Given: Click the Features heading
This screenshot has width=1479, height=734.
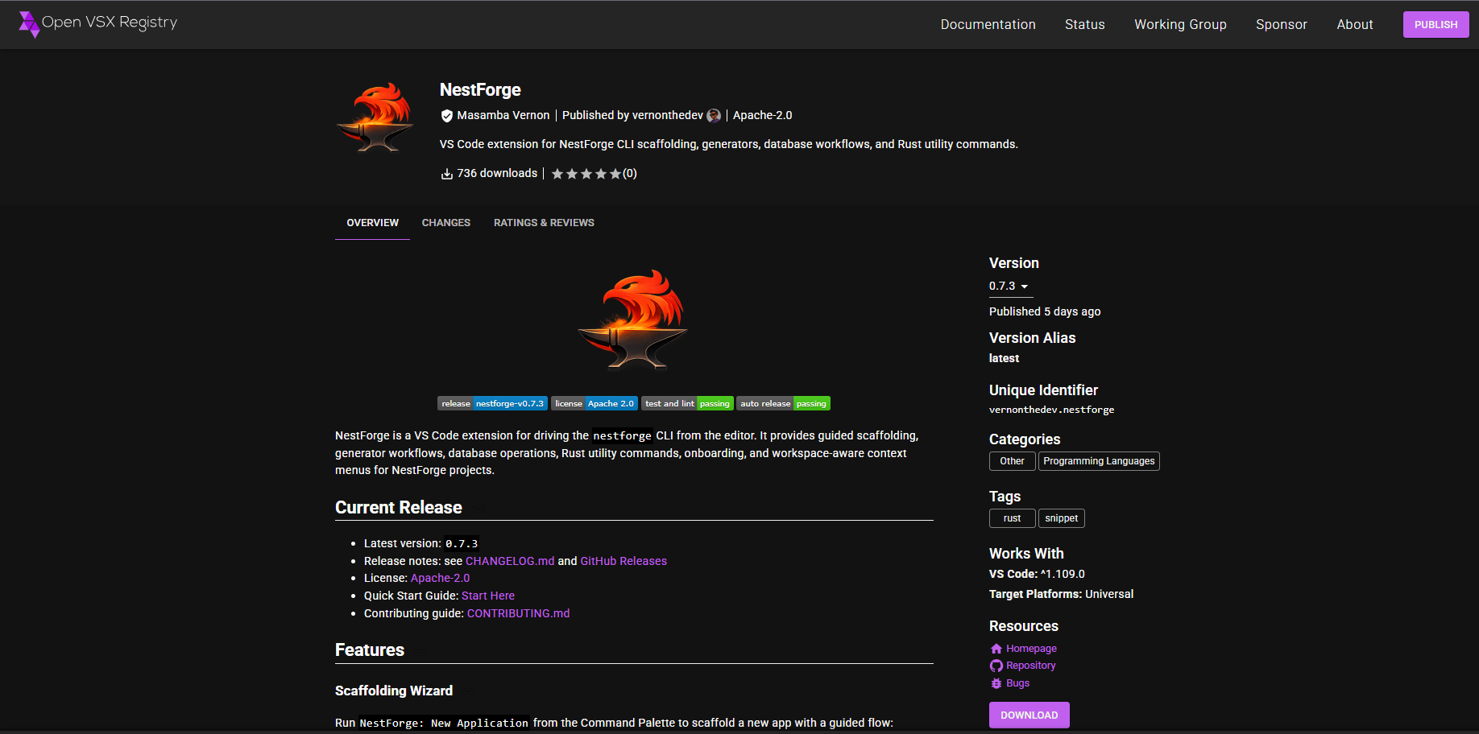Looking at the screenshot, I should [370, 650].
